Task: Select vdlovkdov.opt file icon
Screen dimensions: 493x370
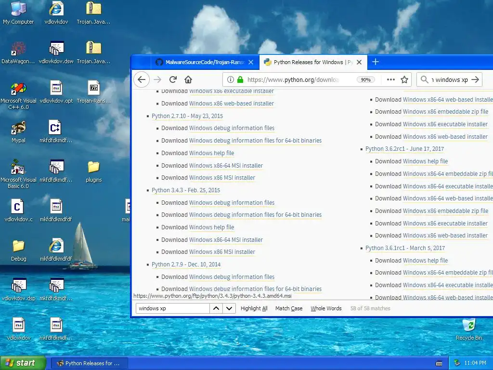Action: 56,92
